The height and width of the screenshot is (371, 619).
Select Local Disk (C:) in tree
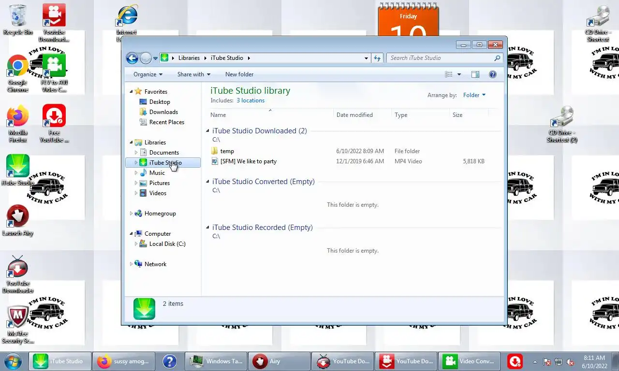167,244
